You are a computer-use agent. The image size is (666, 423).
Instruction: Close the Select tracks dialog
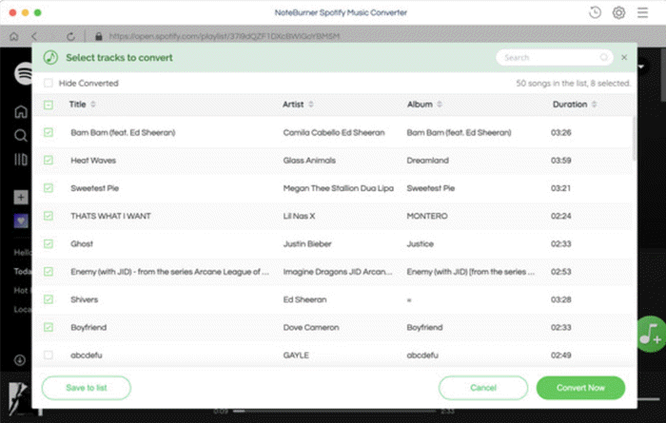coord(624,57)
